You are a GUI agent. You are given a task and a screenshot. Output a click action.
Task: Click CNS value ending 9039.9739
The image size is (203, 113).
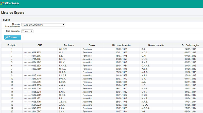pos(33,53)
